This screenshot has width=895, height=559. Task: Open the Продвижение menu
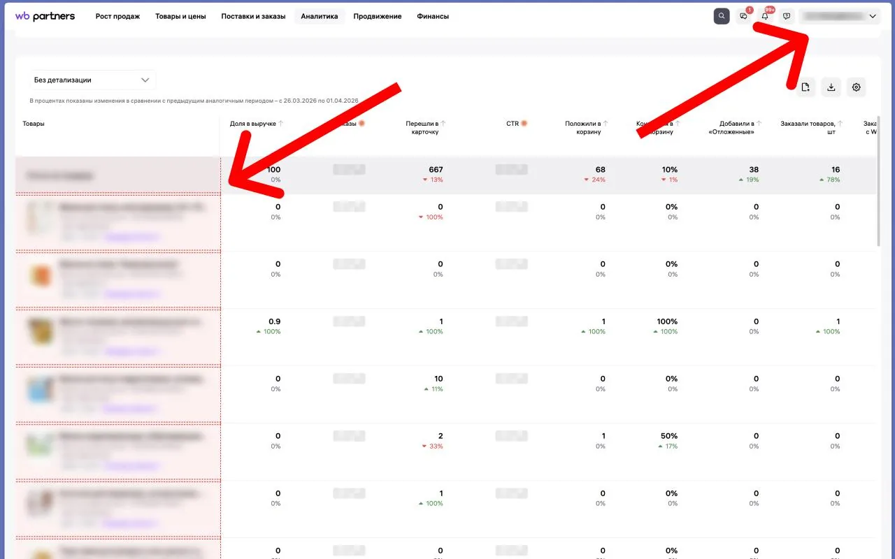coord(378,16)
